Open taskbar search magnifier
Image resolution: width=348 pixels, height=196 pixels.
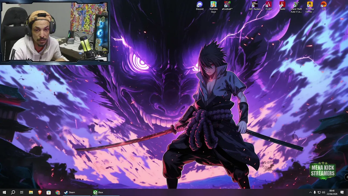click(13, 192)
